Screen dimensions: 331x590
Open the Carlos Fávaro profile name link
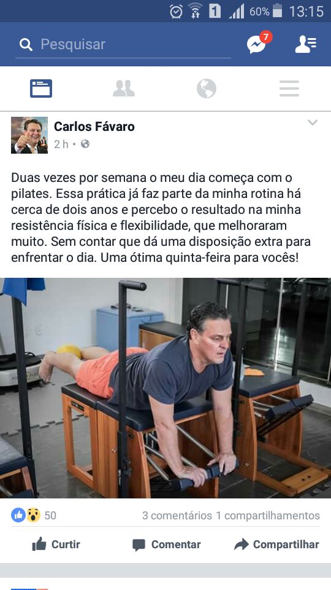[94, 127]
